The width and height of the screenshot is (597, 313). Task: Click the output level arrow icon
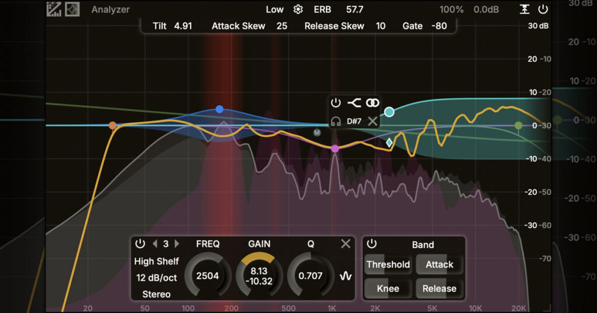525,9
